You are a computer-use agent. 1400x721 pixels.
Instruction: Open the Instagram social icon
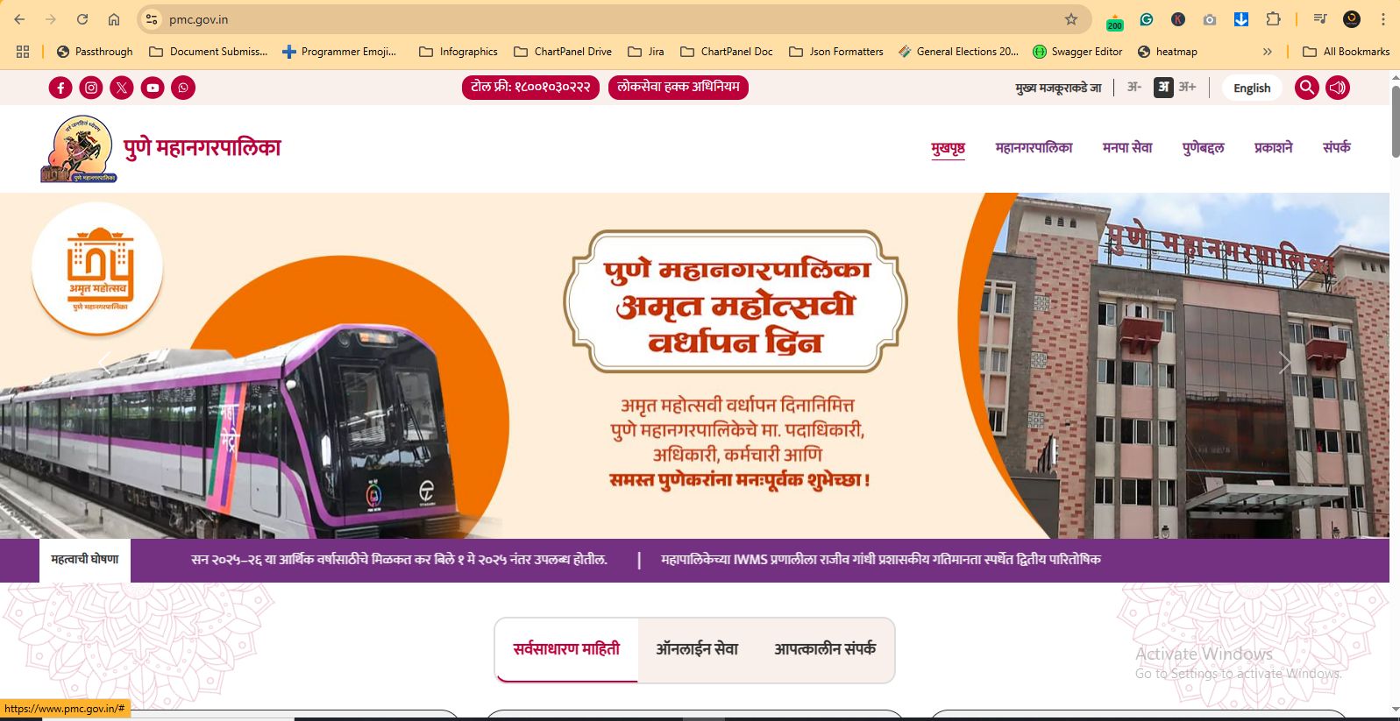(x=91, y=88)
